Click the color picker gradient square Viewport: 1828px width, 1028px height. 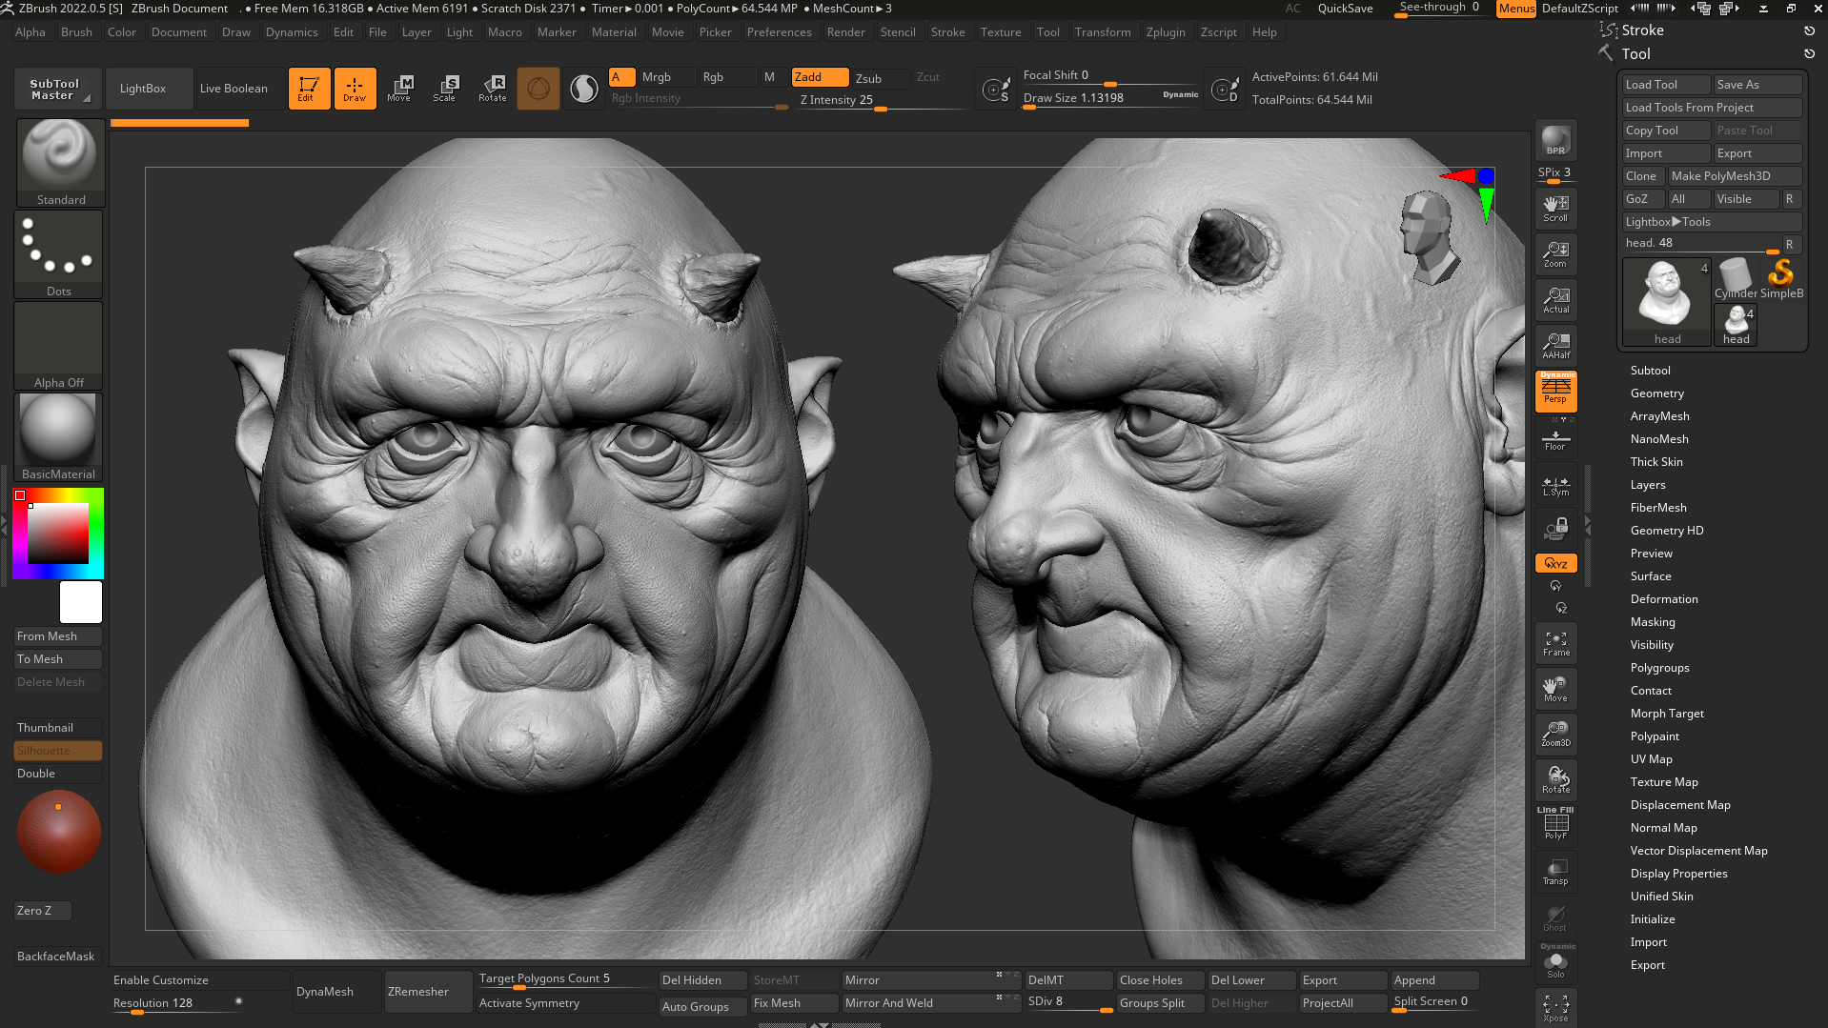[x=58, y=534]
